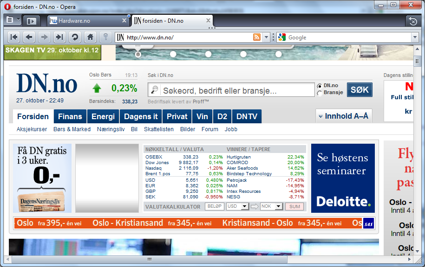Click the horizontal scrollbar thumb

click(150, 259)
